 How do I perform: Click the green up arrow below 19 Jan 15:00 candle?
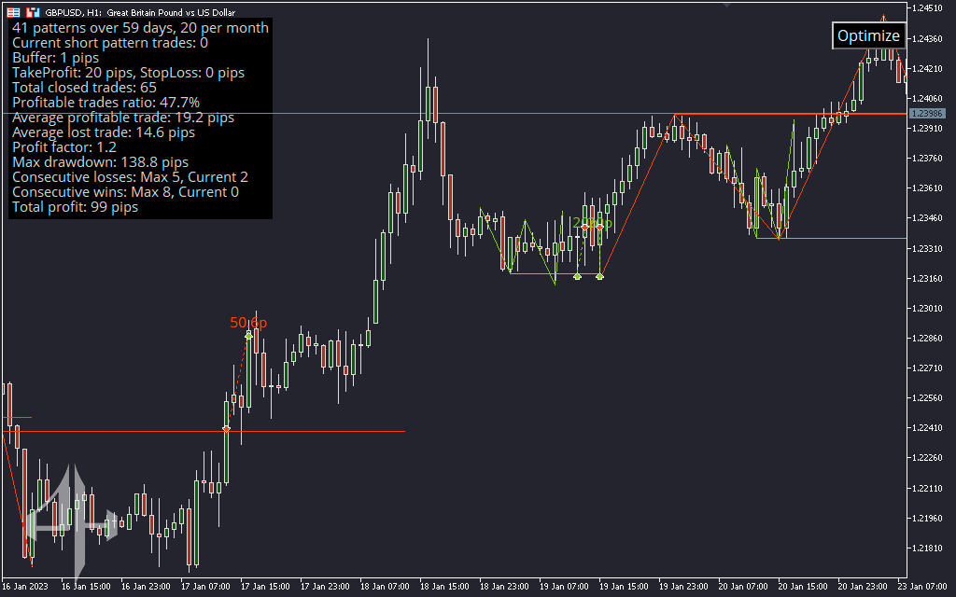click(600, 276)
